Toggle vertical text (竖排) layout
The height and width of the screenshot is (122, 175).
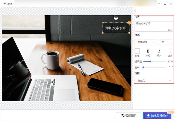170,51
